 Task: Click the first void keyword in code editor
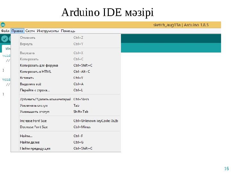[x=6, y=55]
